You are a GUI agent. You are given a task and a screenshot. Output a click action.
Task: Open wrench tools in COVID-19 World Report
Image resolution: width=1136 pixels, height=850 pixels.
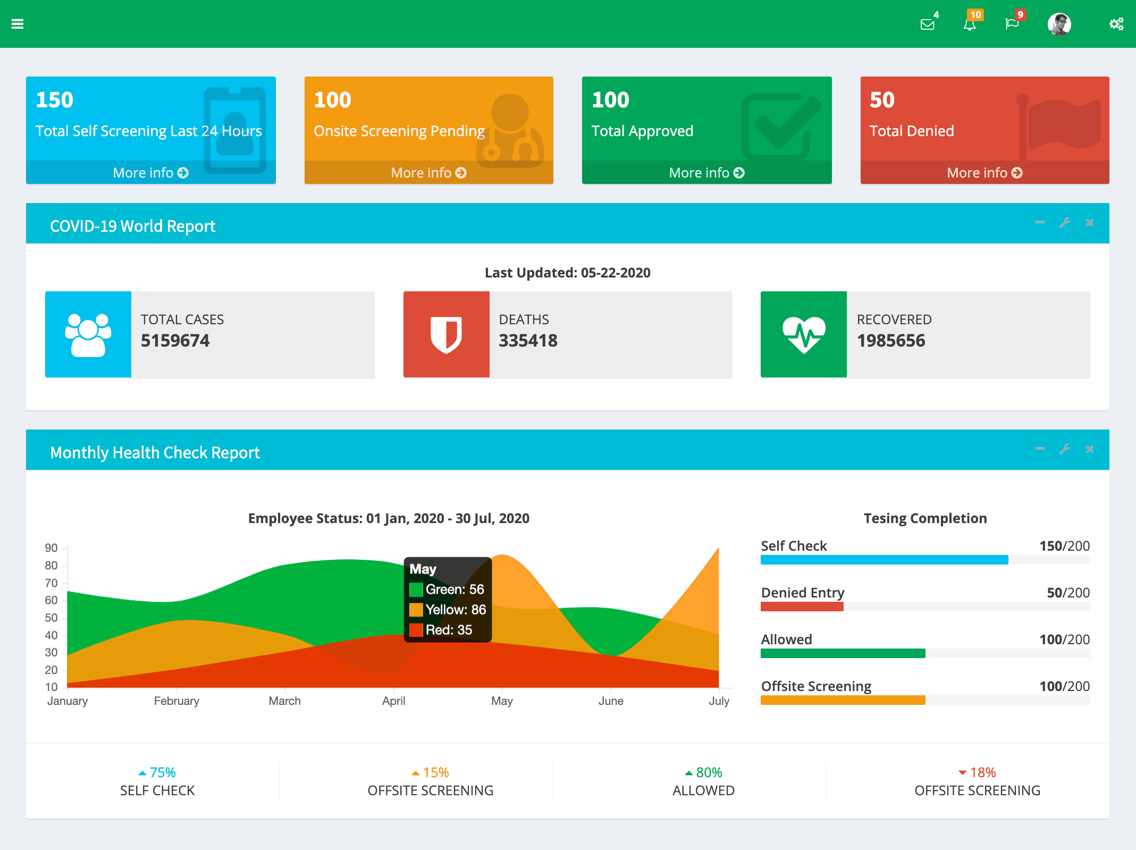tap(1065, 222)
